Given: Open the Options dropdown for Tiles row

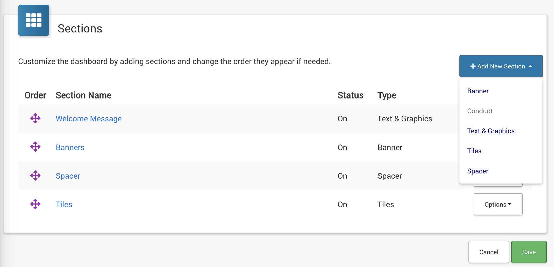Looking at the screenshot, I should tap(498, 204).
